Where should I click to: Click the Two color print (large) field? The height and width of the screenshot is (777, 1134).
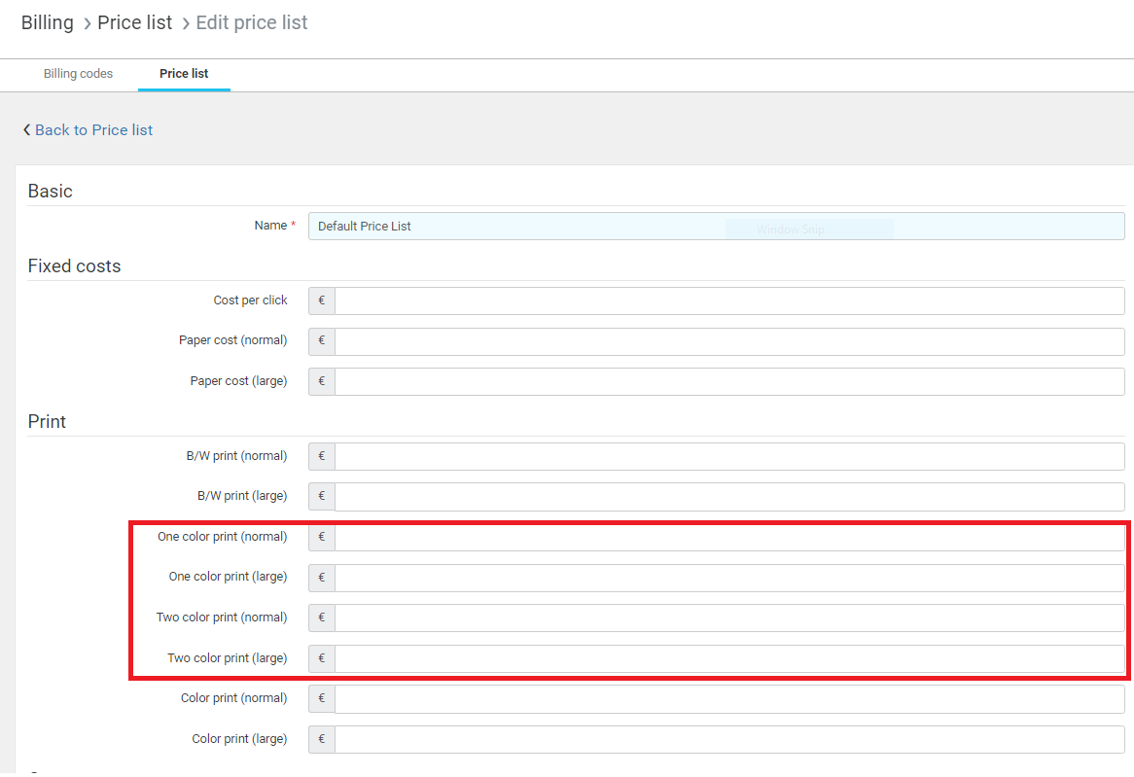point(729,658)
